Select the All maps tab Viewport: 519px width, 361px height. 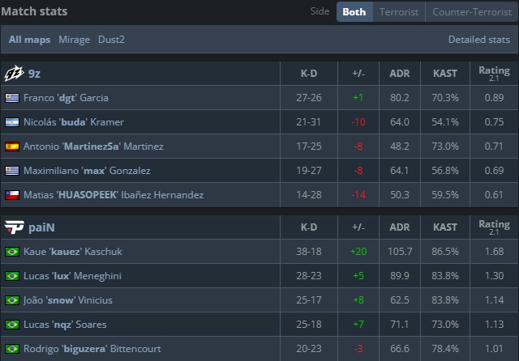point(30,39)
